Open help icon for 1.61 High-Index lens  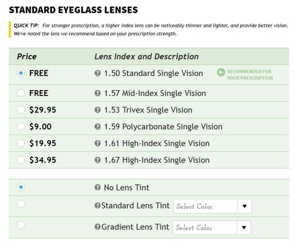98,144
